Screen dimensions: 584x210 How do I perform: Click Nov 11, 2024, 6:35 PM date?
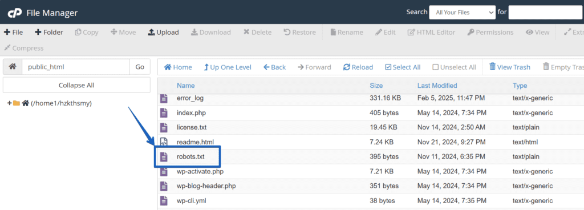pyautogui.click(x=452, y=157)
